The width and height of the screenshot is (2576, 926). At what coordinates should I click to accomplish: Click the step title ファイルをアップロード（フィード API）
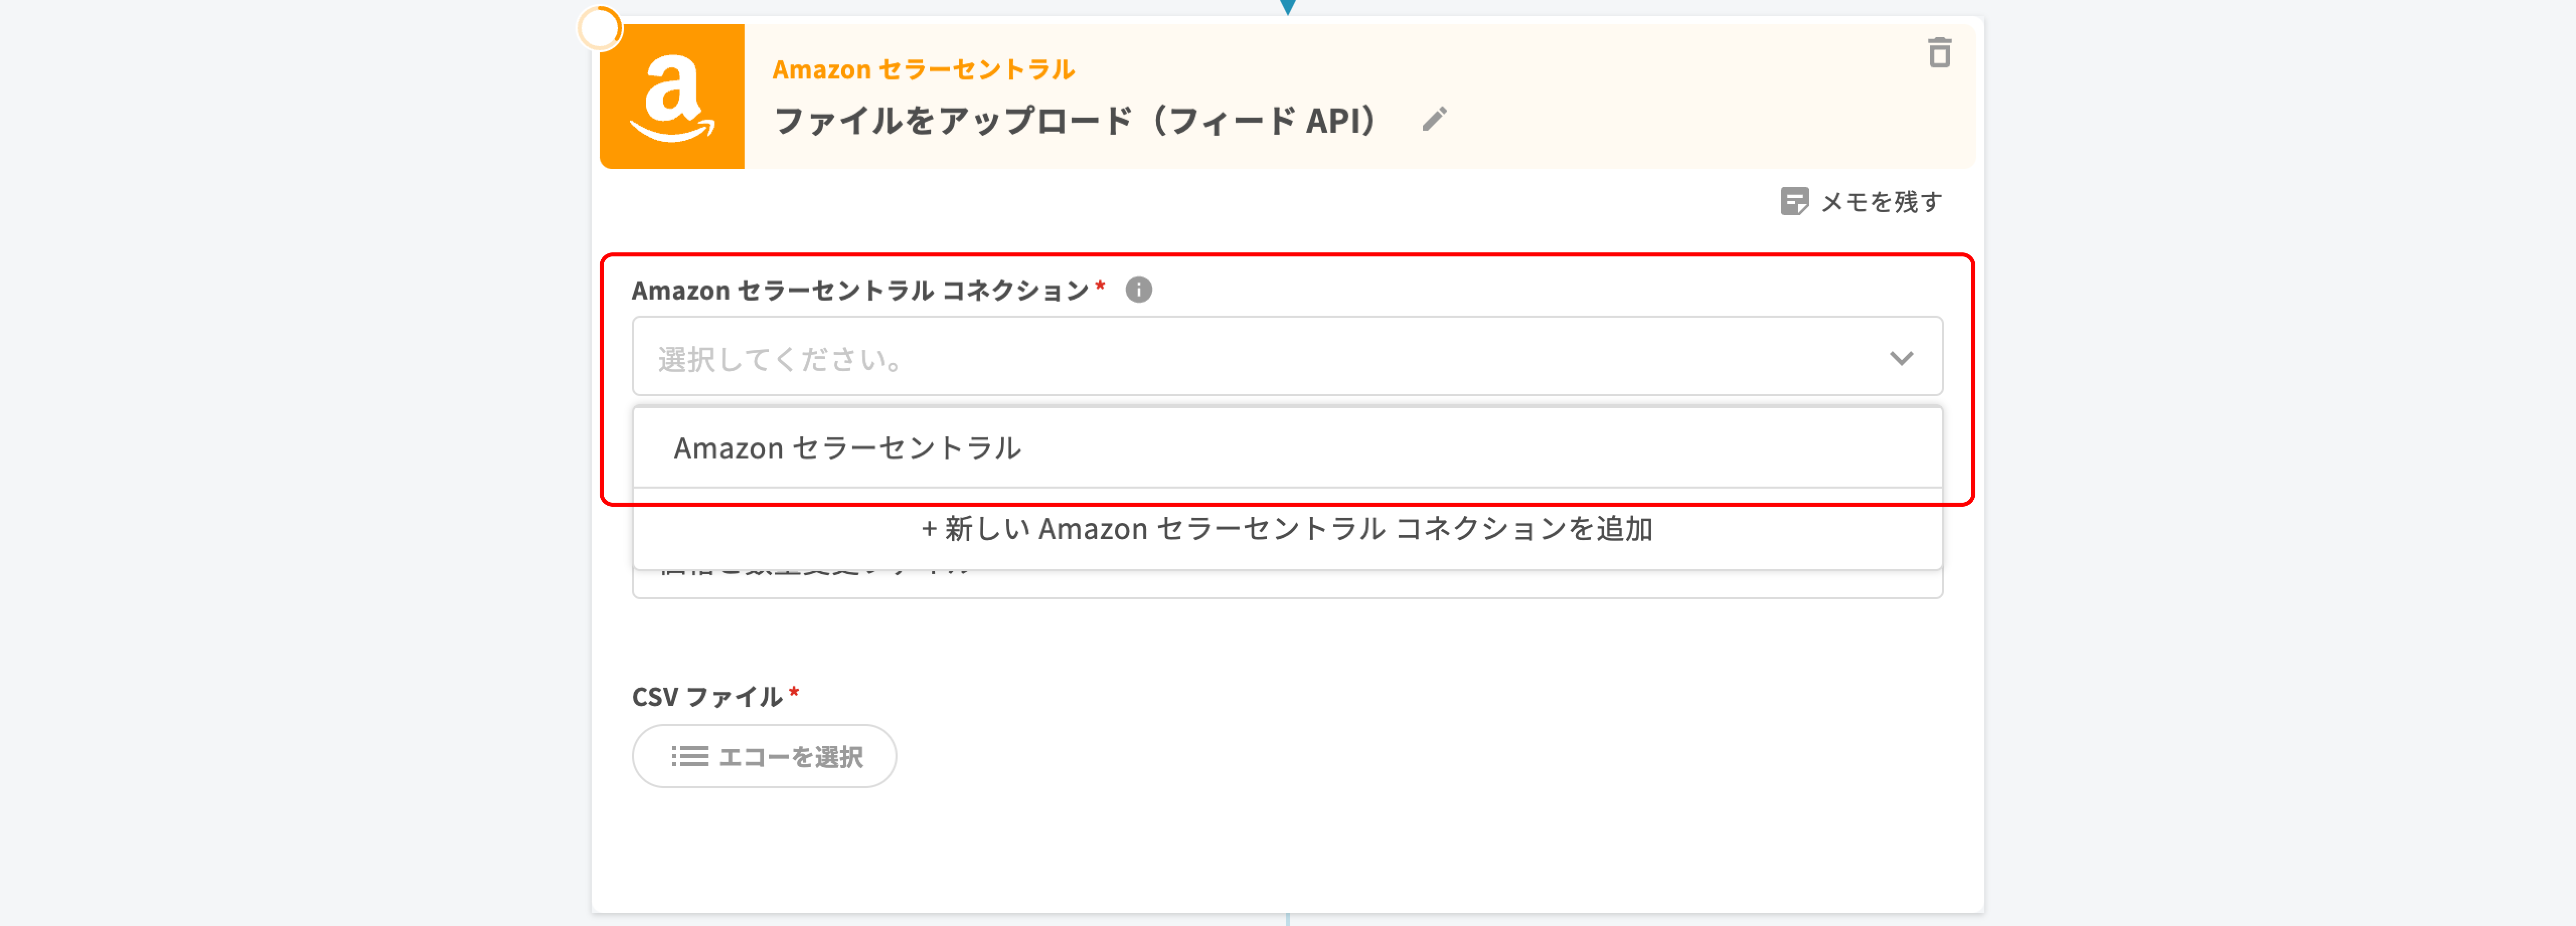1076,121
